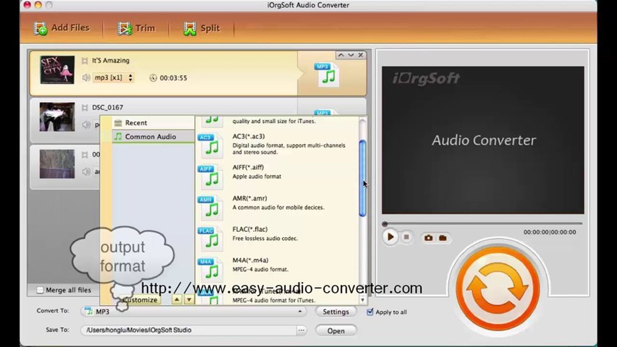The height and width of the screenshot is (347, 617).
Task: Open the Split tool
Action: tap(202, 28)
